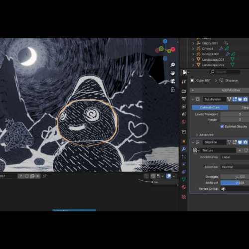Screen dimensions: 249x249
Task: Click the Add Modifier button
Action: click(x=220, y=90)
